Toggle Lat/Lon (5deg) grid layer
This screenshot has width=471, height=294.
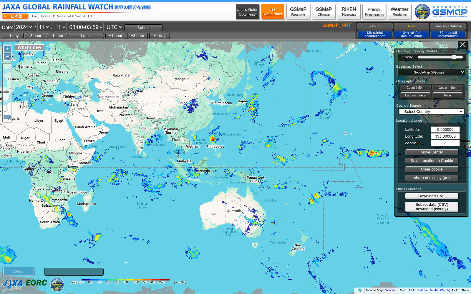pyautogui.click(x=415, y=95)
